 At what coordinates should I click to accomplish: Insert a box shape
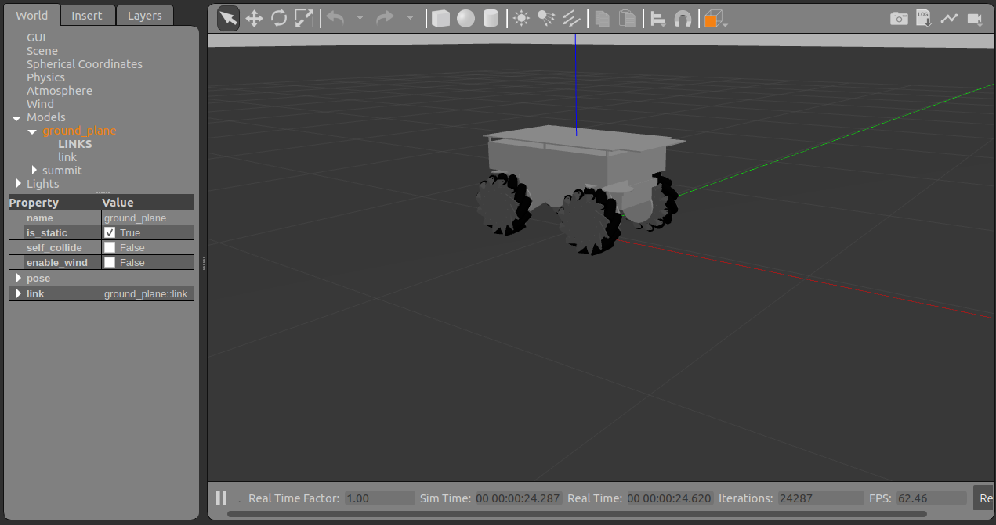pyautogui.click(x=441, y=19)
